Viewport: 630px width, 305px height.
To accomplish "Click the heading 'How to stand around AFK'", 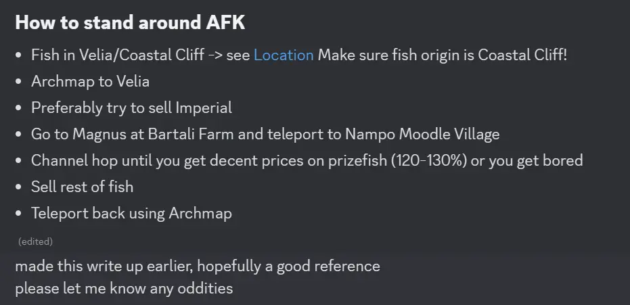I will (x=130, y=22).
